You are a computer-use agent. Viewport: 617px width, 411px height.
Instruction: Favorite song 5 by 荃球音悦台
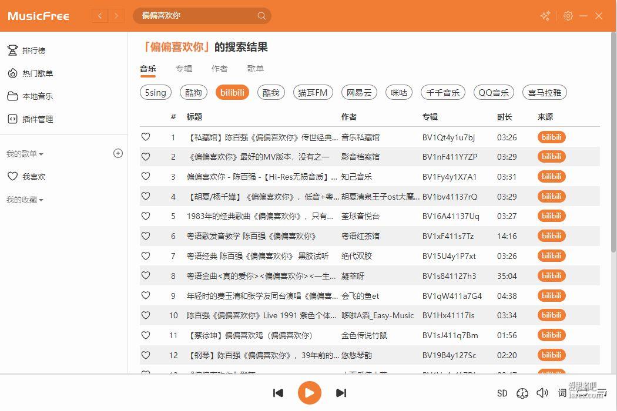pos(146,216)
